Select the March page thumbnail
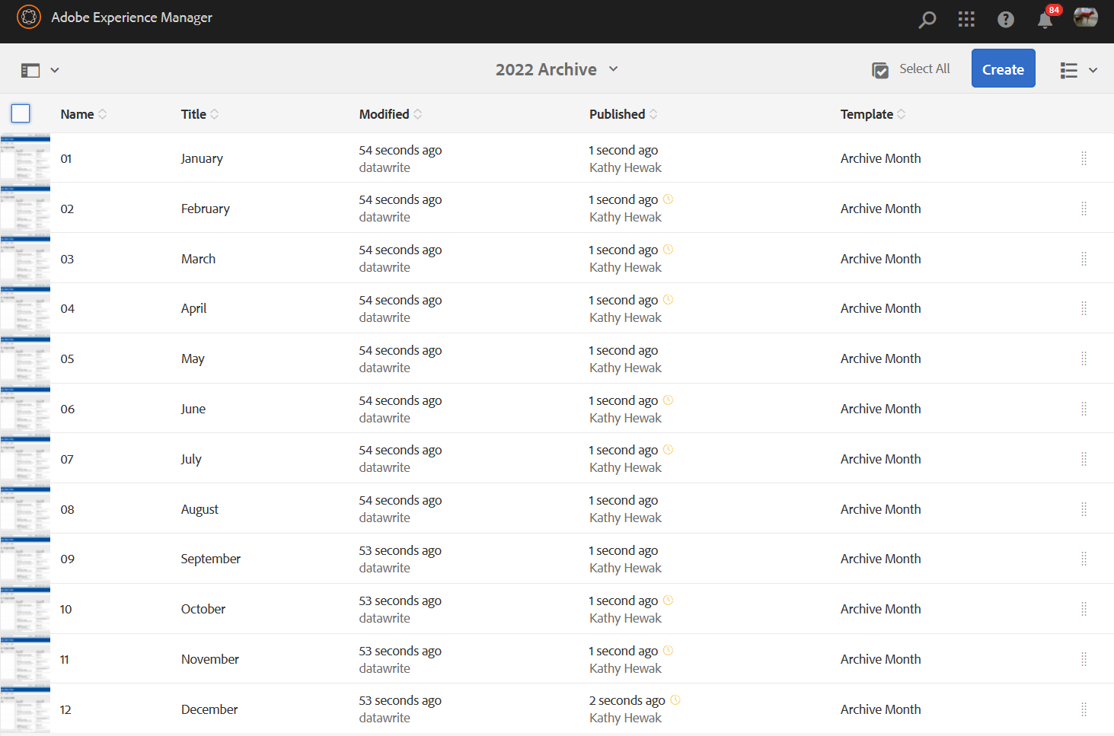 25,259
